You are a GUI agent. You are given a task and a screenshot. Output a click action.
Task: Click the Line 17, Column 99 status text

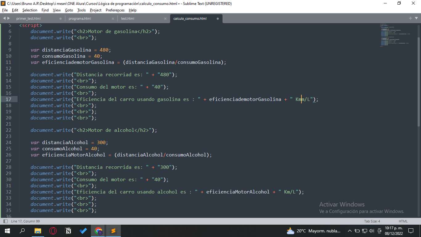[25, 221]
